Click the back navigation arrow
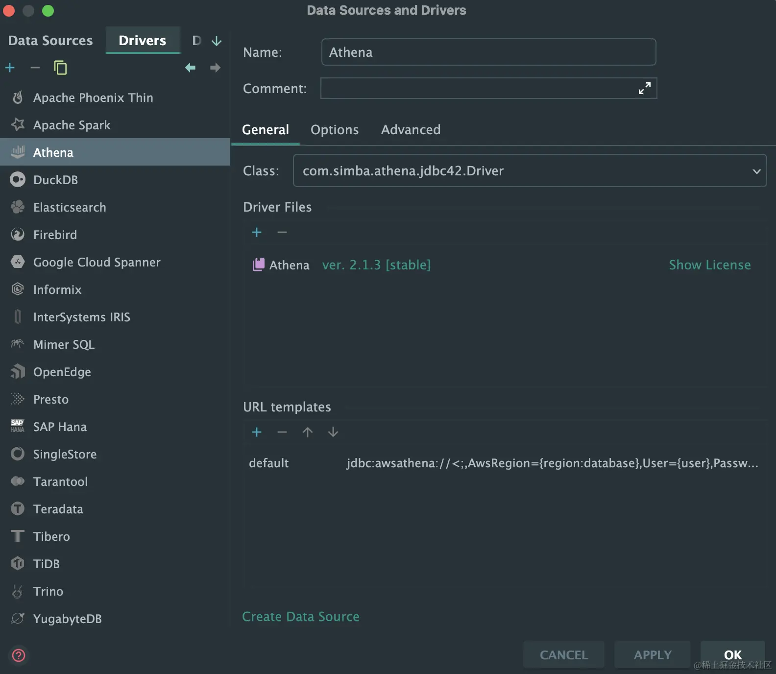 coord(190,68)
